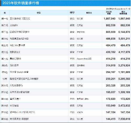Click the rank cell "第13名"
The width and height of the screenshot is (131, 123).
point(5,99)
